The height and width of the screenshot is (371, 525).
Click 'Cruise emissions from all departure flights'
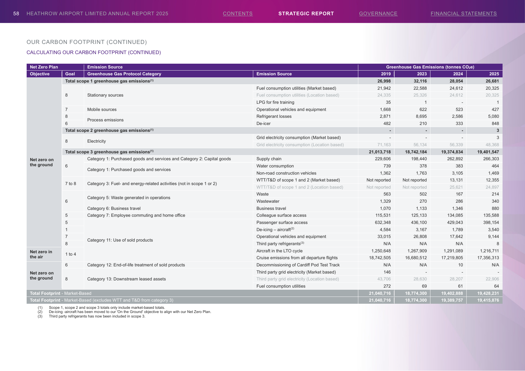point(297,258)
